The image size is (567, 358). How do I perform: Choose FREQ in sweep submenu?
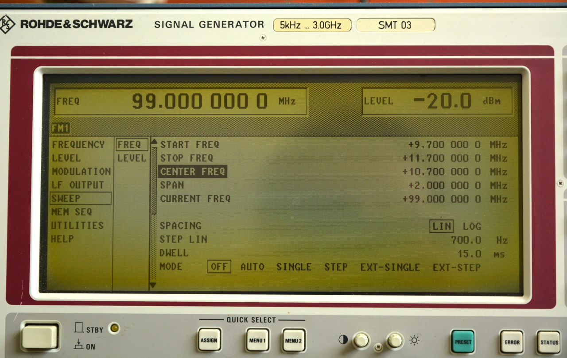point(132,145)
